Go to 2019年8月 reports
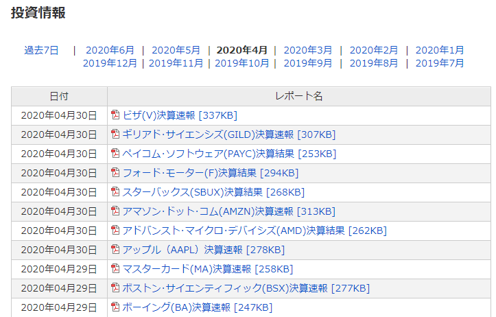This screenshot has width=496, height=317. (x=374, y=63)
